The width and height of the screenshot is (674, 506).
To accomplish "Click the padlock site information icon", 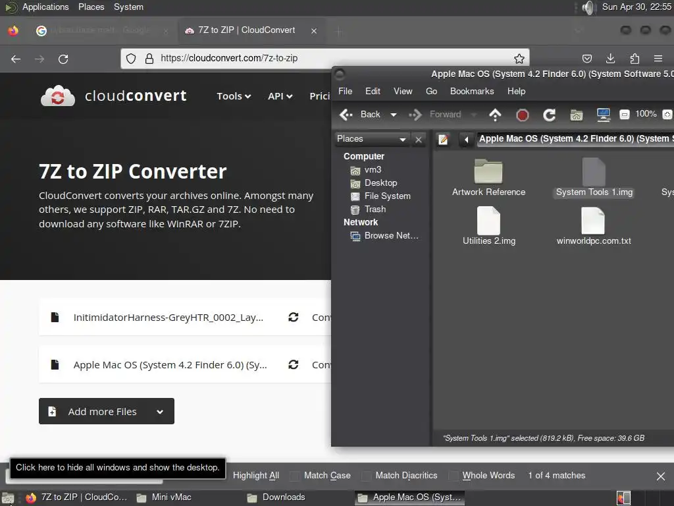I will pyautogui.click(x=149, y=59).
